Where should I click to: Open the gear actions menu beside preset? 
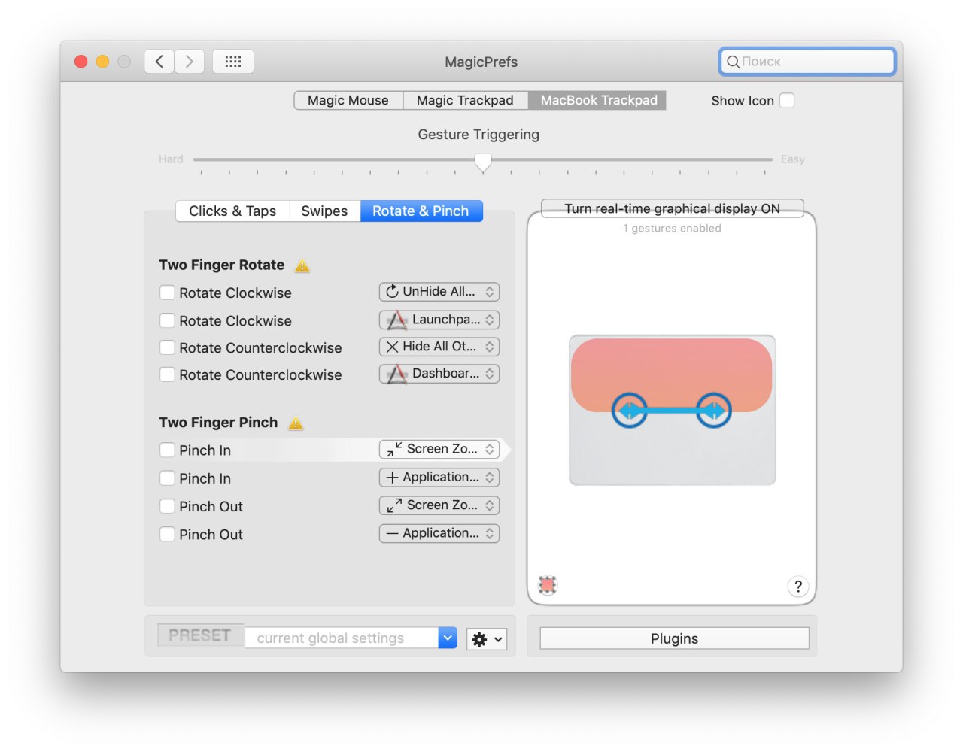487,639
